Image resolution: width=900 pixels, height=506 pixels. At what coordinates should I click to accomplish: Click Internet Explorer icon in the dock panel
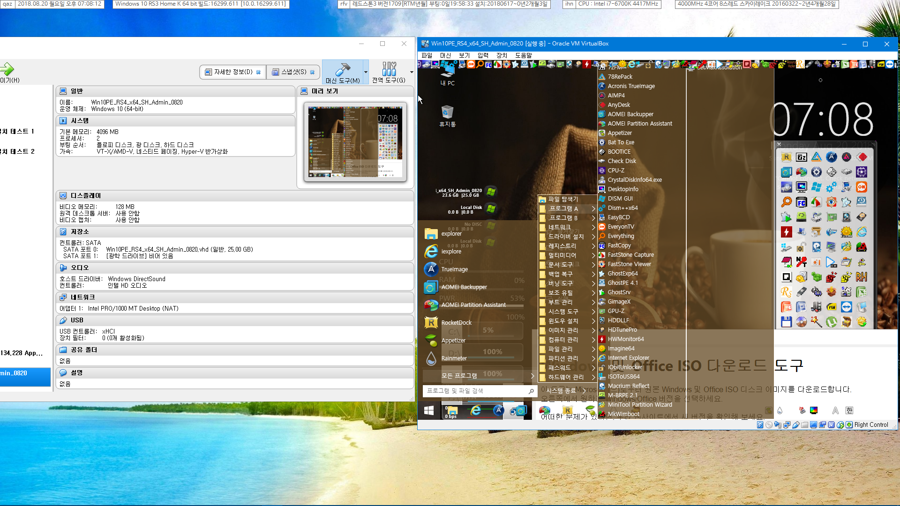click(862, 232)
